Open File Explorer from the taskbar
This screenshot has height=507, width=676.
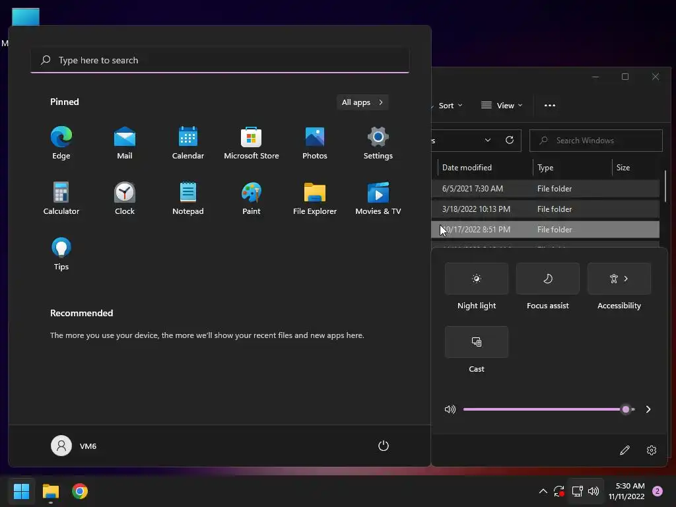coord(50,491)
